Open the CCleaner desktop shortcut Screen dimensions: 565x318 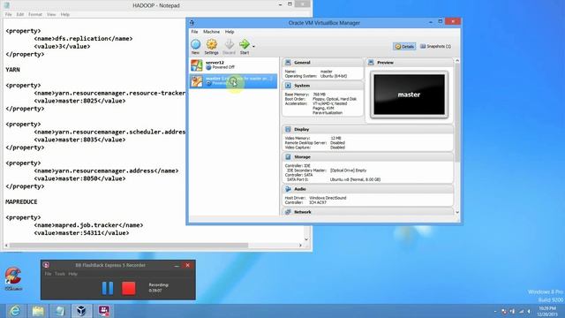(x=13, y=278)
